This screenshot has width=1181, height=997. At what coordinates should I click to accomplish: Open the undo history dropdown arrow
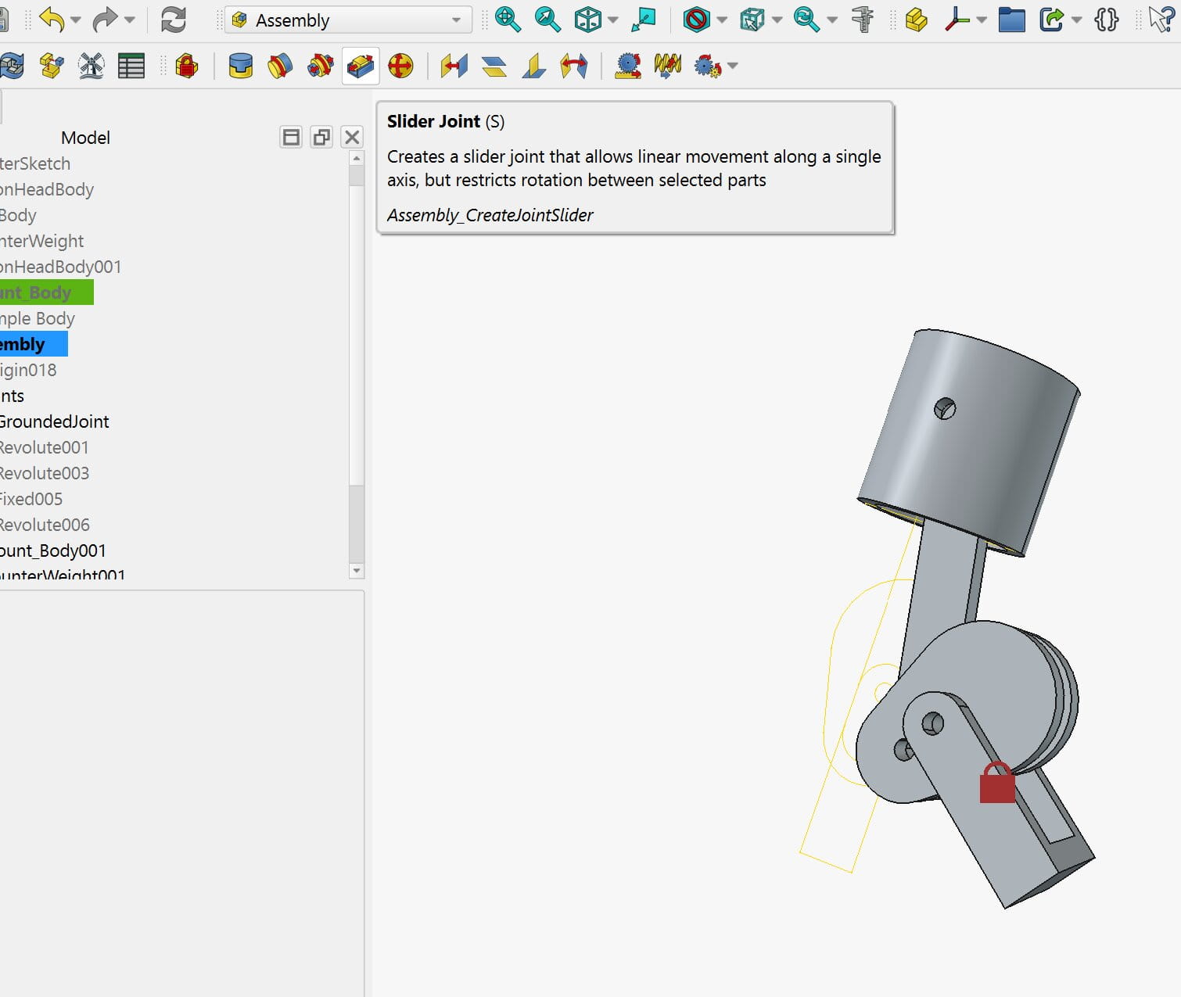click(x=76, y=20)
